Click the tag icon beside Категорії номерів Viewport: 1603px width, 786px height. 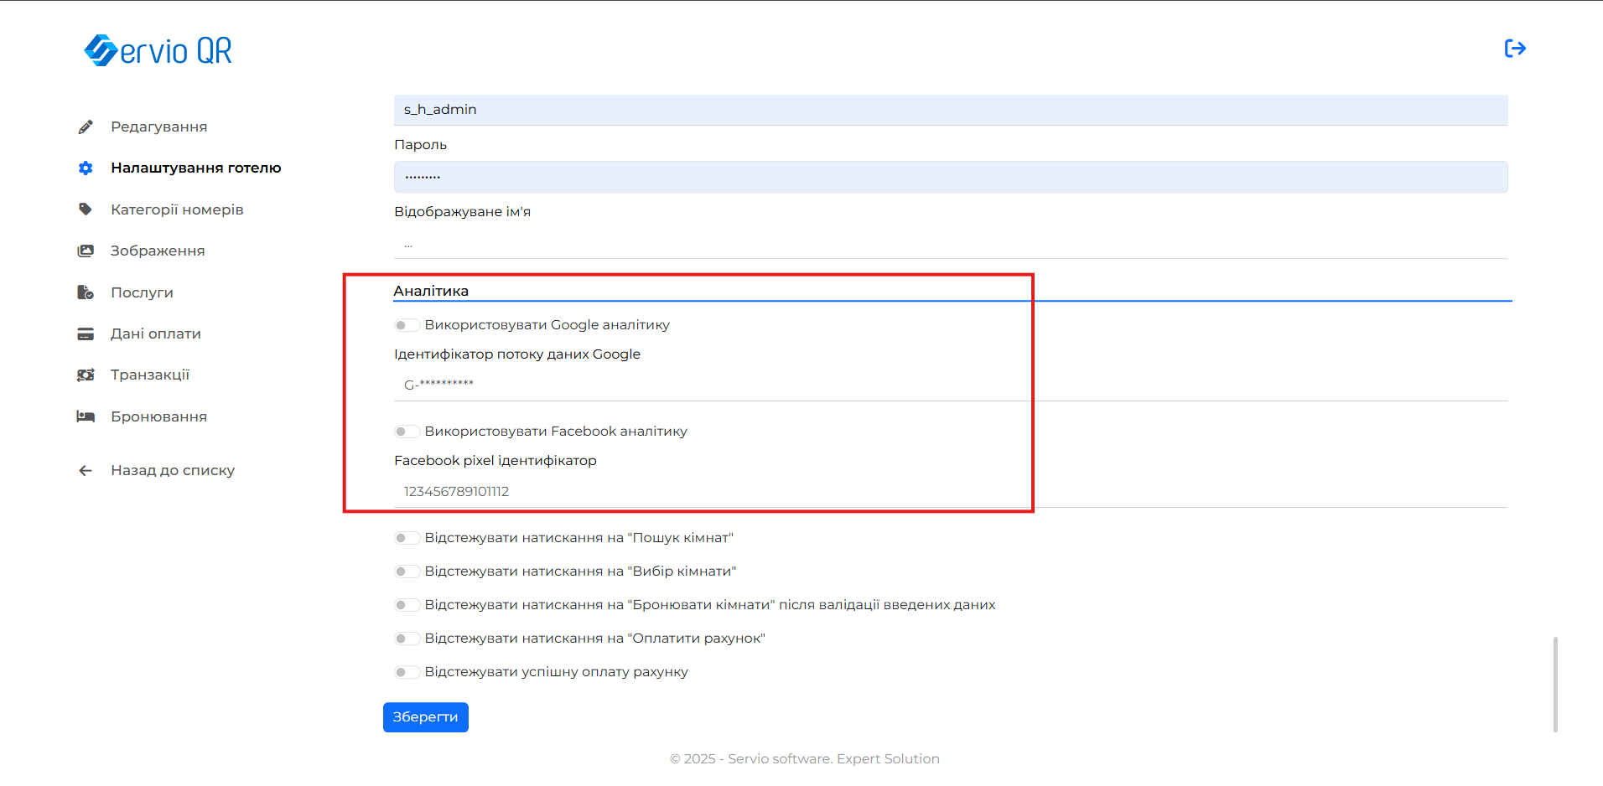point(86,209)
